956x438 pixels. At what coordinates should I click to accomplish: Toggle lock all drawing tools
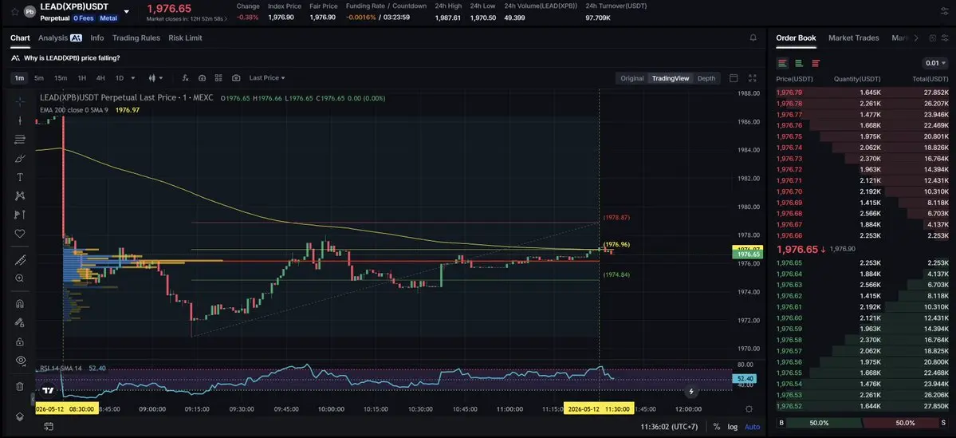click(x=19, y=341)
